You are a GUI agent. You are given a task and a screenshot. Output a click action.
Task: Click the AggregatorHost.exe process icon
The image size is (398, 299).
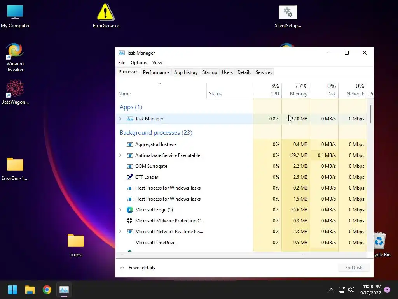coord(130,144)
